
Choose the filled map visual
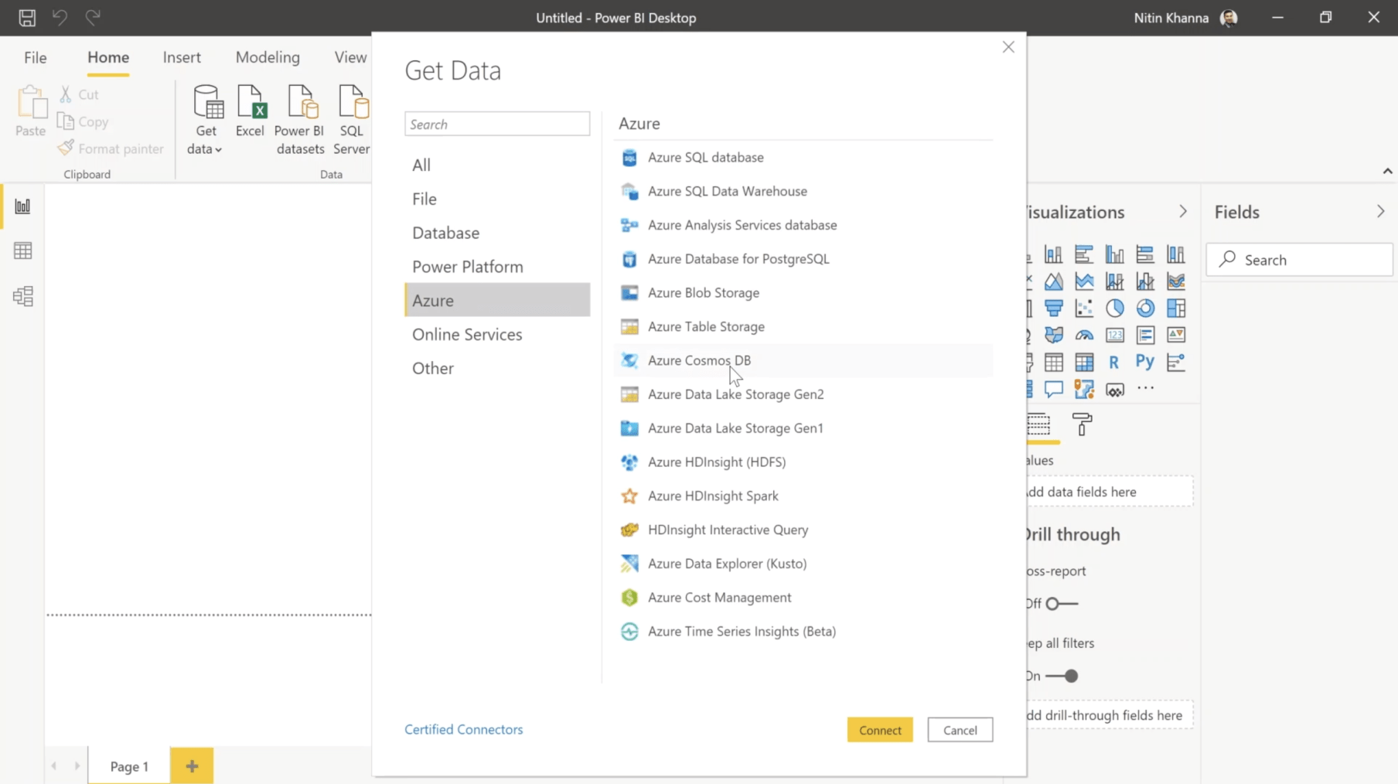coord(1053,335)
